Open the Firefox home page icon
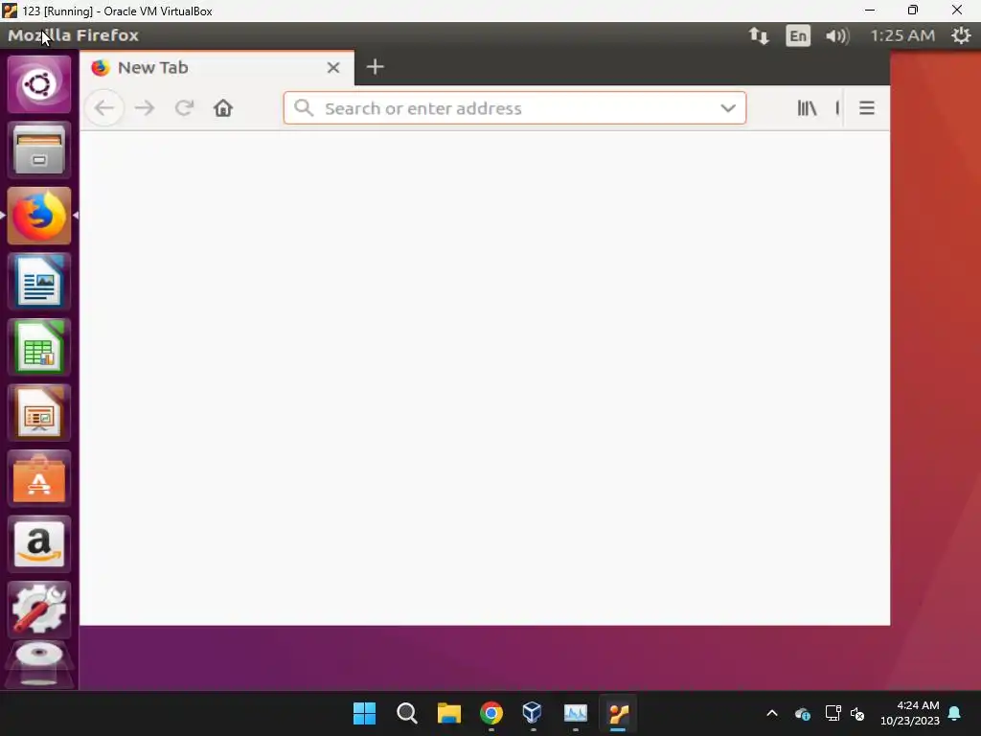This screenshot has width=981, height=736. tap(222, 107)
